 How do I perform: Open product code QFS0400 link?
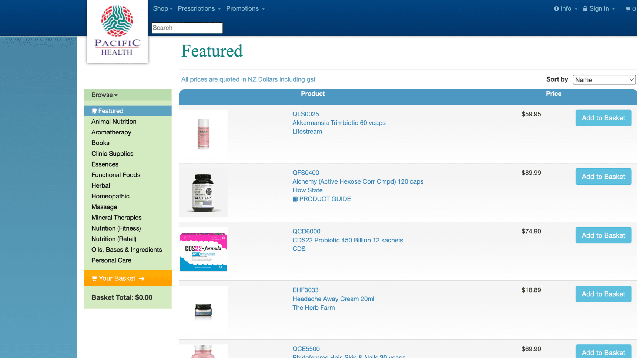click(305, 173)
